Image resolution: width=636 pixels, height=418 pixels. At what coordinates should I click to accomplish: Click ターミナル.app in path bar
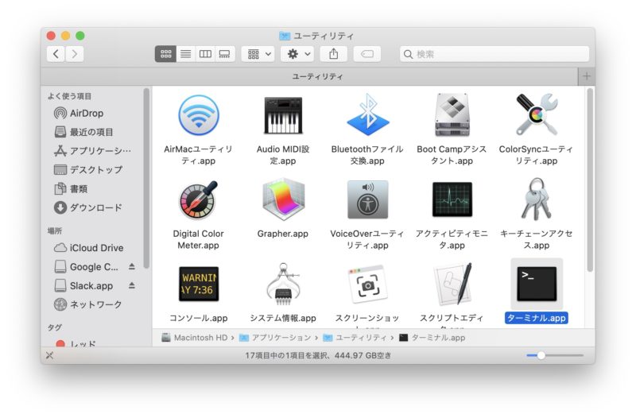point(432,337)
